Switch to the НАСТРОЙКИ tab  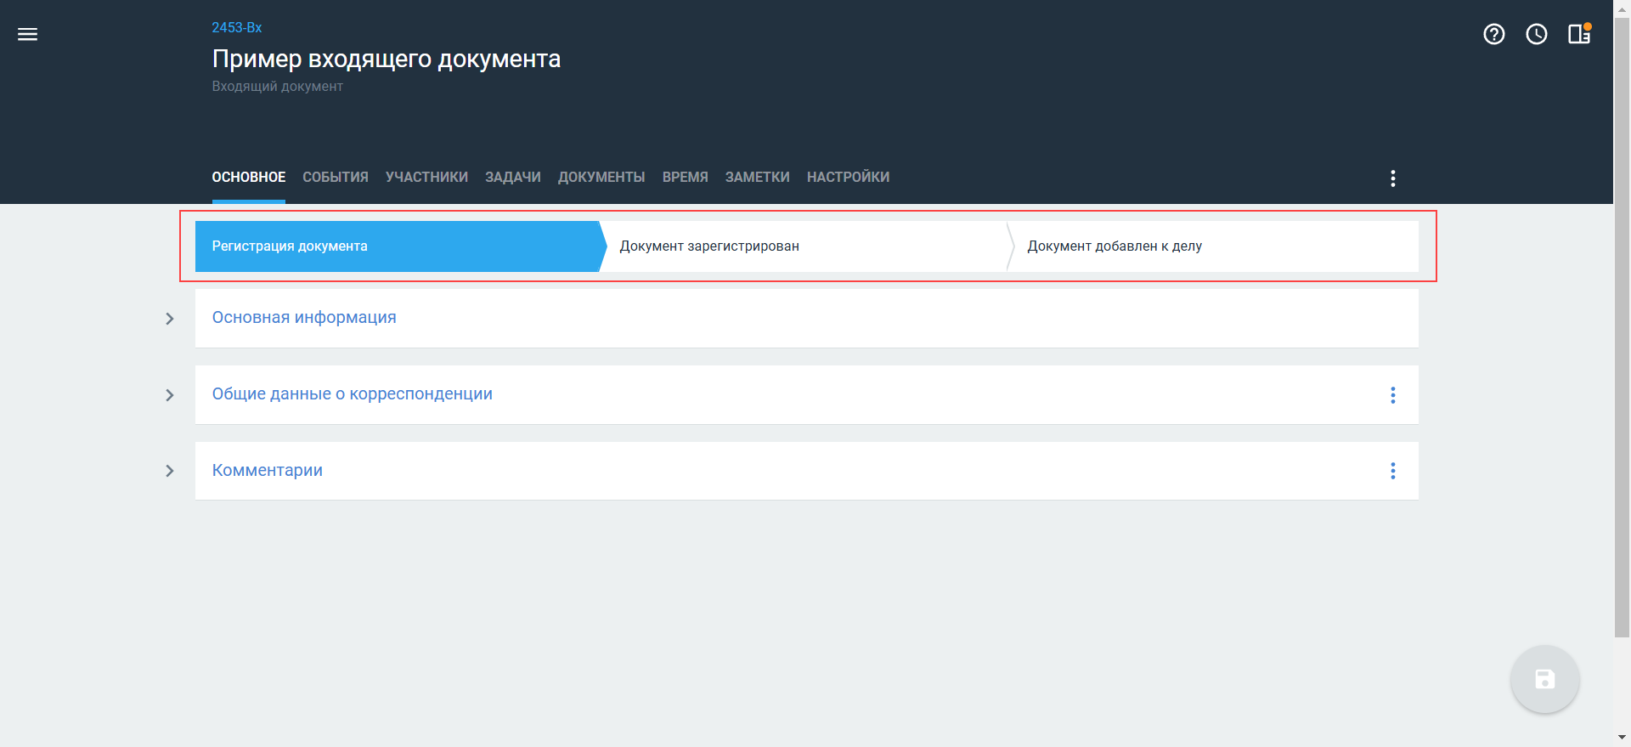849,177
